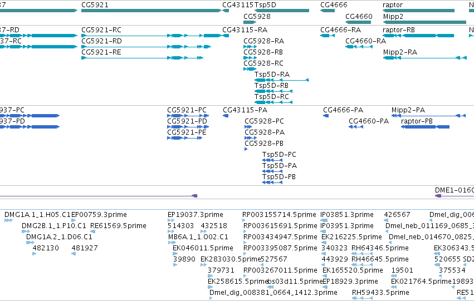Screen dimensions: 474x301
Task: Click the Mipp2 gene label
Action: click(x=393, y=16)
